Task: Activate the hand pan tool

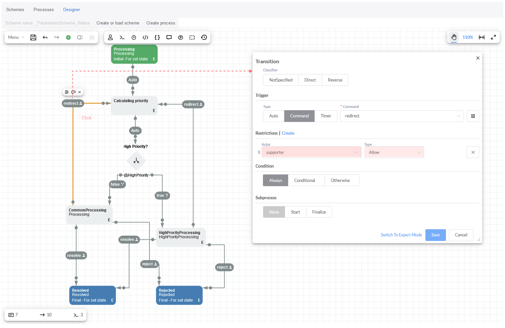Action: coord(454,37)
